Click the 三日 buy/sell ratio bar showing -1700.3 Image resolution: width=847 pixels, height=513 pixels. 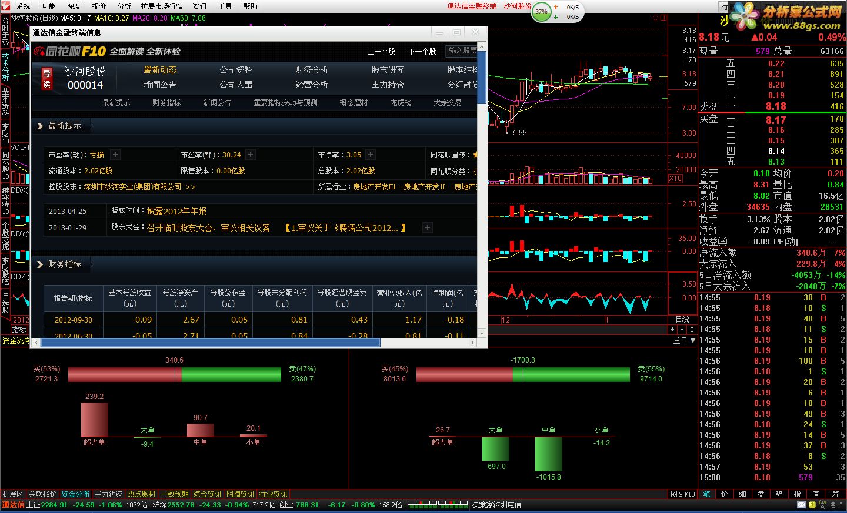click(x=523, y=374)
